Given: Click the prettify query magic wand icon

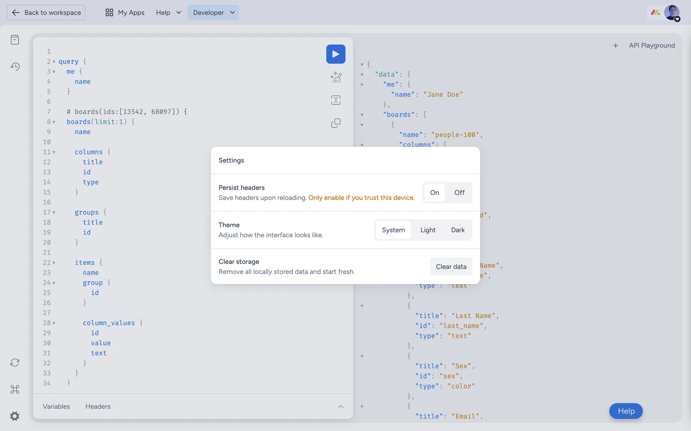Looking at the screenshot, I should [x=335, y=77].
